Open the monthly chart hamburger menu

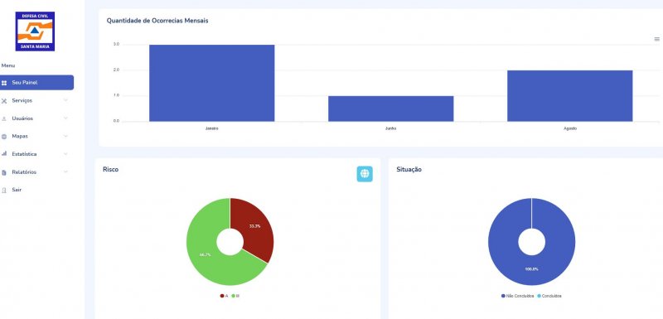pyautogui.click(x=656, y=39)
